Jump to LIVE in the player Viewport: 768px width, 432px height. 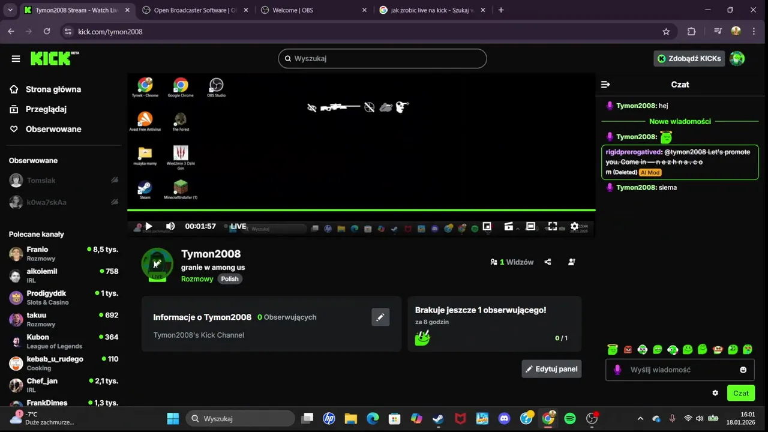[x=238, y=226]
